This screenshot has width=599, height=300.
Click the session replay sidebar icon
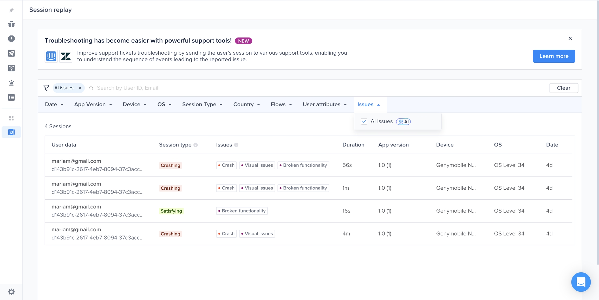point(11,132)
